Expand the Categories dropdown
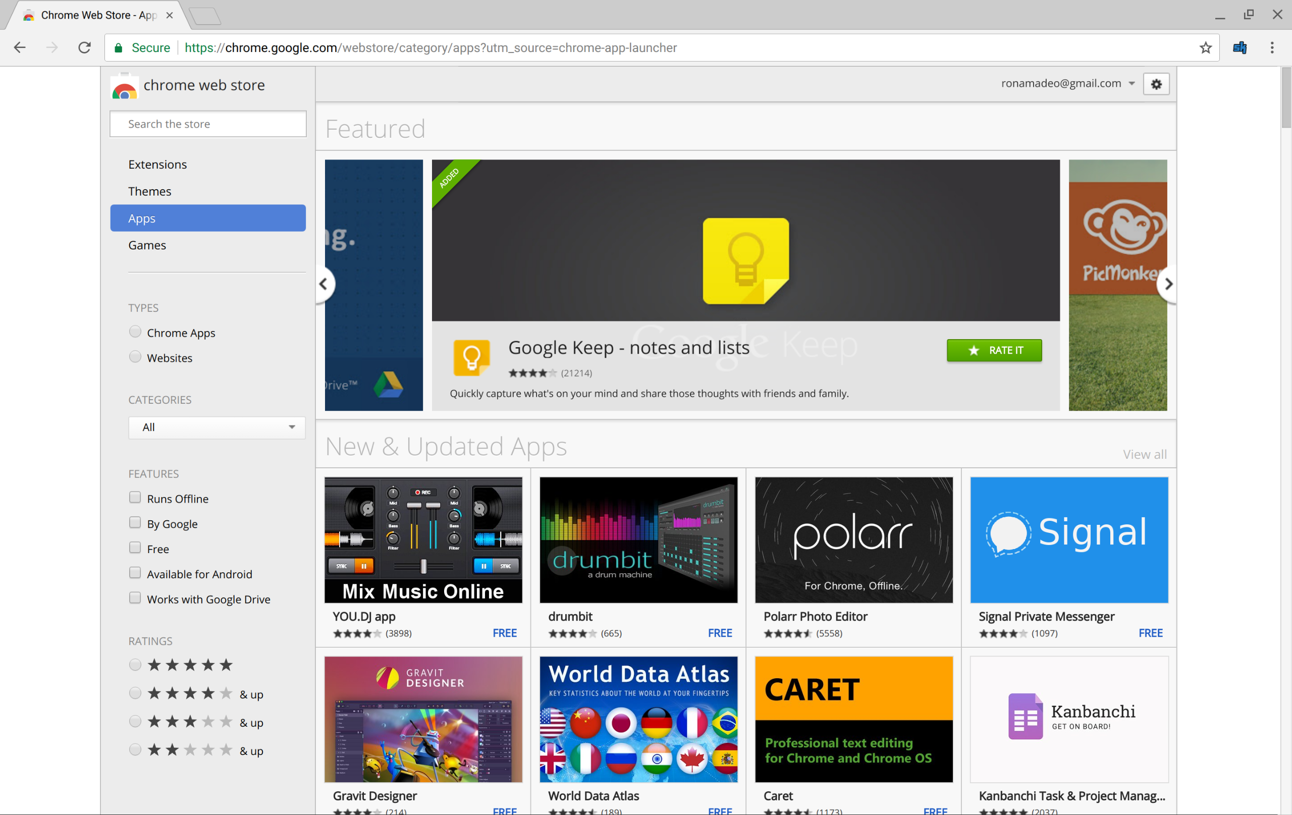1292x815 pixels. pos(213,426)
